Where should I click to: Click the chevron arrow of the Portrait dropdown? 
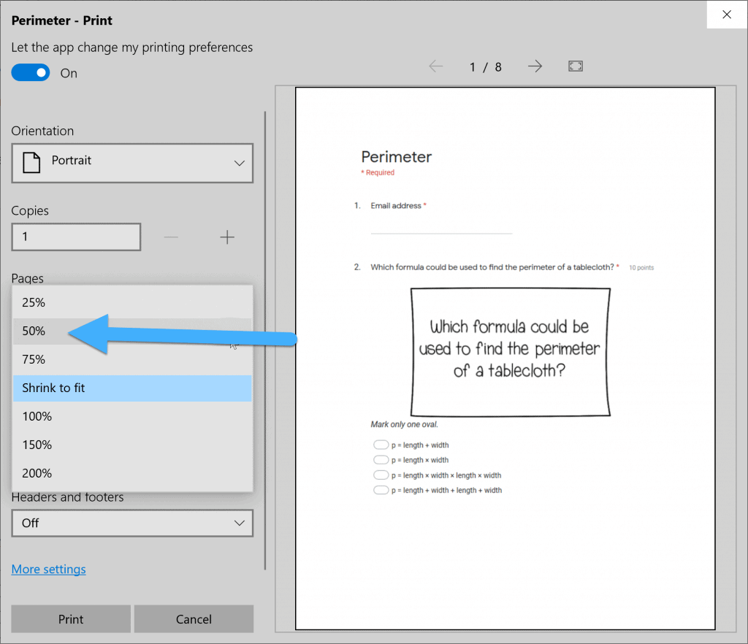[x=240, y=163]
